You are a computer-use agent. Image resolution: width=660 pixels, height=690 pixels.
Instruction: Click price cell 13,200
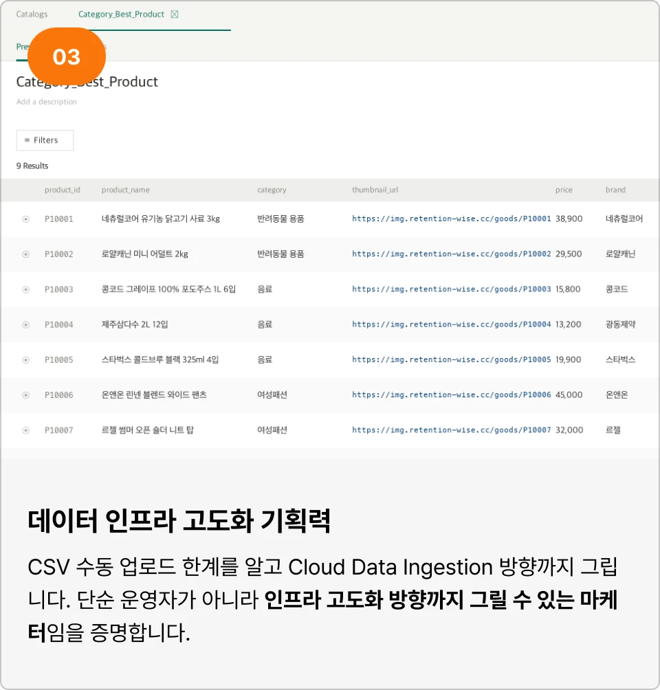(x=568, y=324)
